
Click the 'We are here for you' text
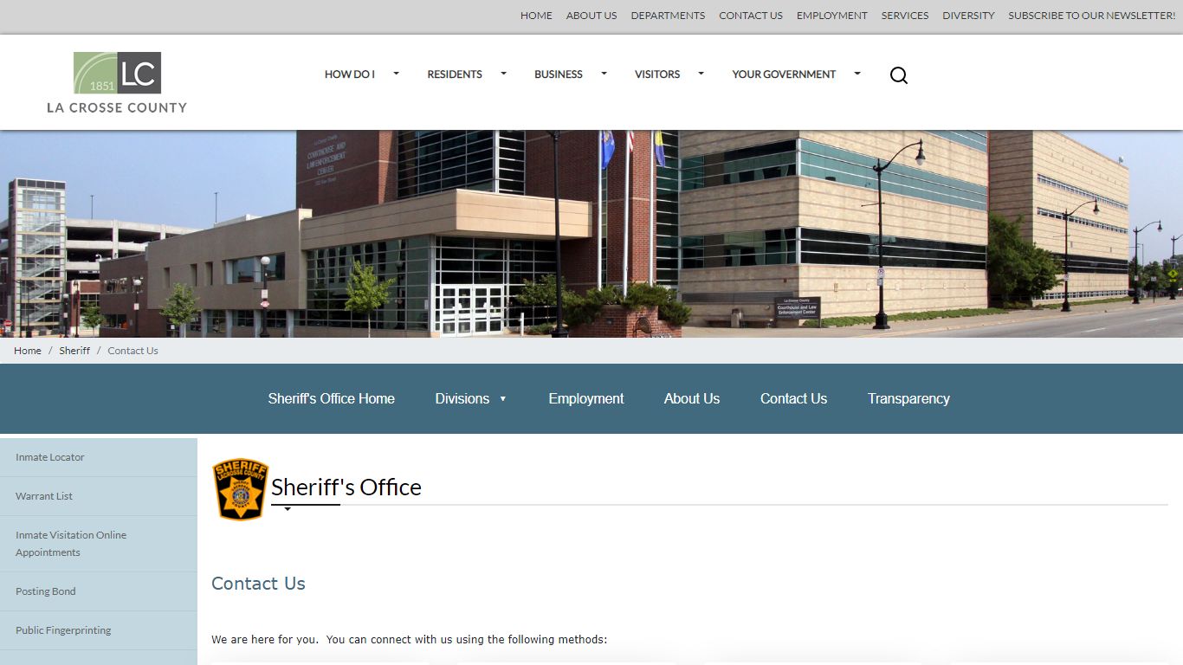(410, 640)
